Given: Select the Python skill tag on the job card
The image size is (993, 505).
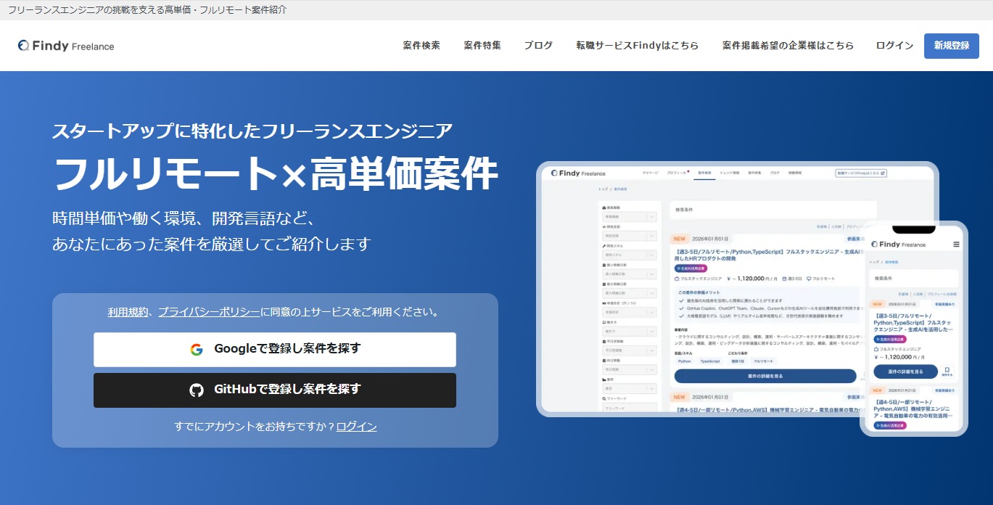Looking at the screenshot, I should [685, 361].
